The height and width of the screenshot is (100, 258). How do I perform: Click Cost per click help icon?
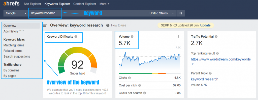[x=140, y=85]
